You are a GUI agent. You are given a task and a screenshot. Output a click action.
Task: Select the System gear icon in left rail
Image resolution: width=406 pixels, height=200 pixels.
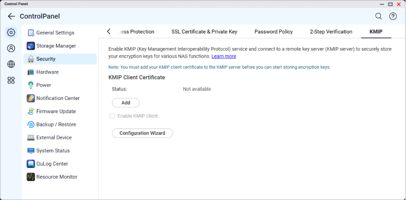point(11,32)
